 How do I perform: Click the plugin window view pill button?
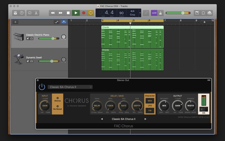tap(209, 80)
